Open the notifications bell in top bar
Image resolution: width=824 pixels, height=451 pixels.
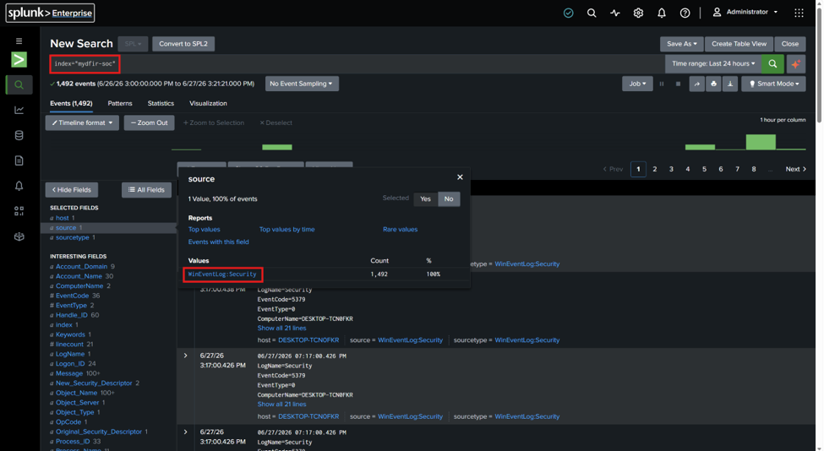point(662,14)
